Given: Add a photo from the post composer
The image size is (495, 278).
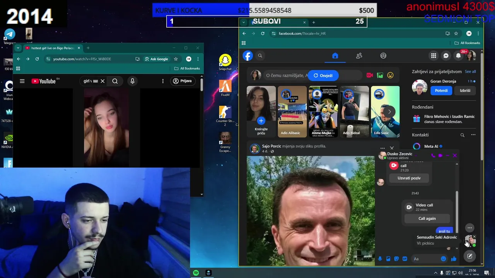Looking at the screenshot, I should tap(380, 75).
